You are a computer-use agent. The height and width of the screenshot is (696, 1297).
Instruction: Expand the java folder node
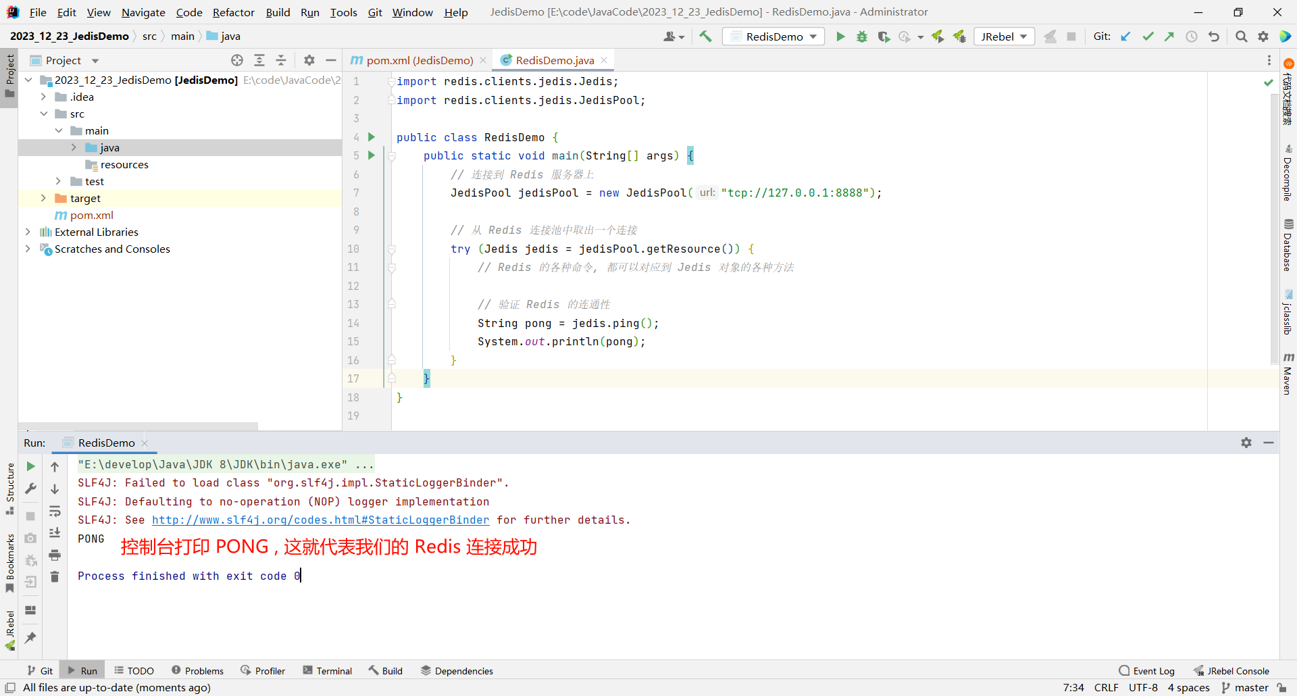click(74, 147)
